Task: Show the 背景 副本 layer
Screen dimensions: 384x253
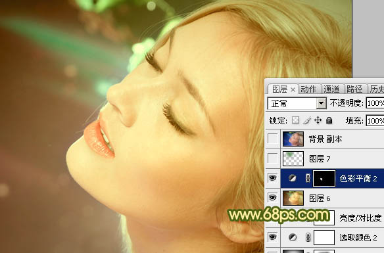Action: pos(273,139)
